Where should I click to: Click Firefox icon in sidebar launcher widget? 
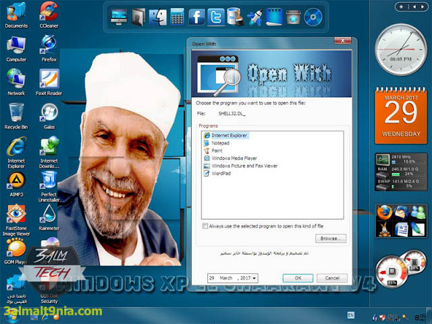click(384, 213)
